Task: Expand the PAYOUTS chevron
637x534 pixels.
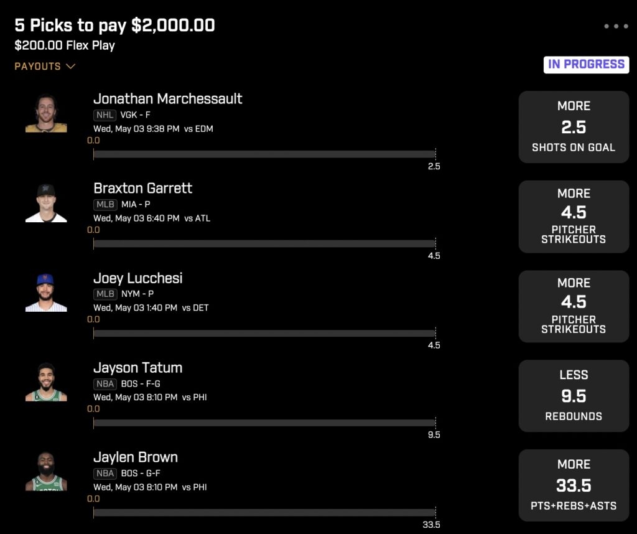Action: pyautogui.click(x=71, y=66)
